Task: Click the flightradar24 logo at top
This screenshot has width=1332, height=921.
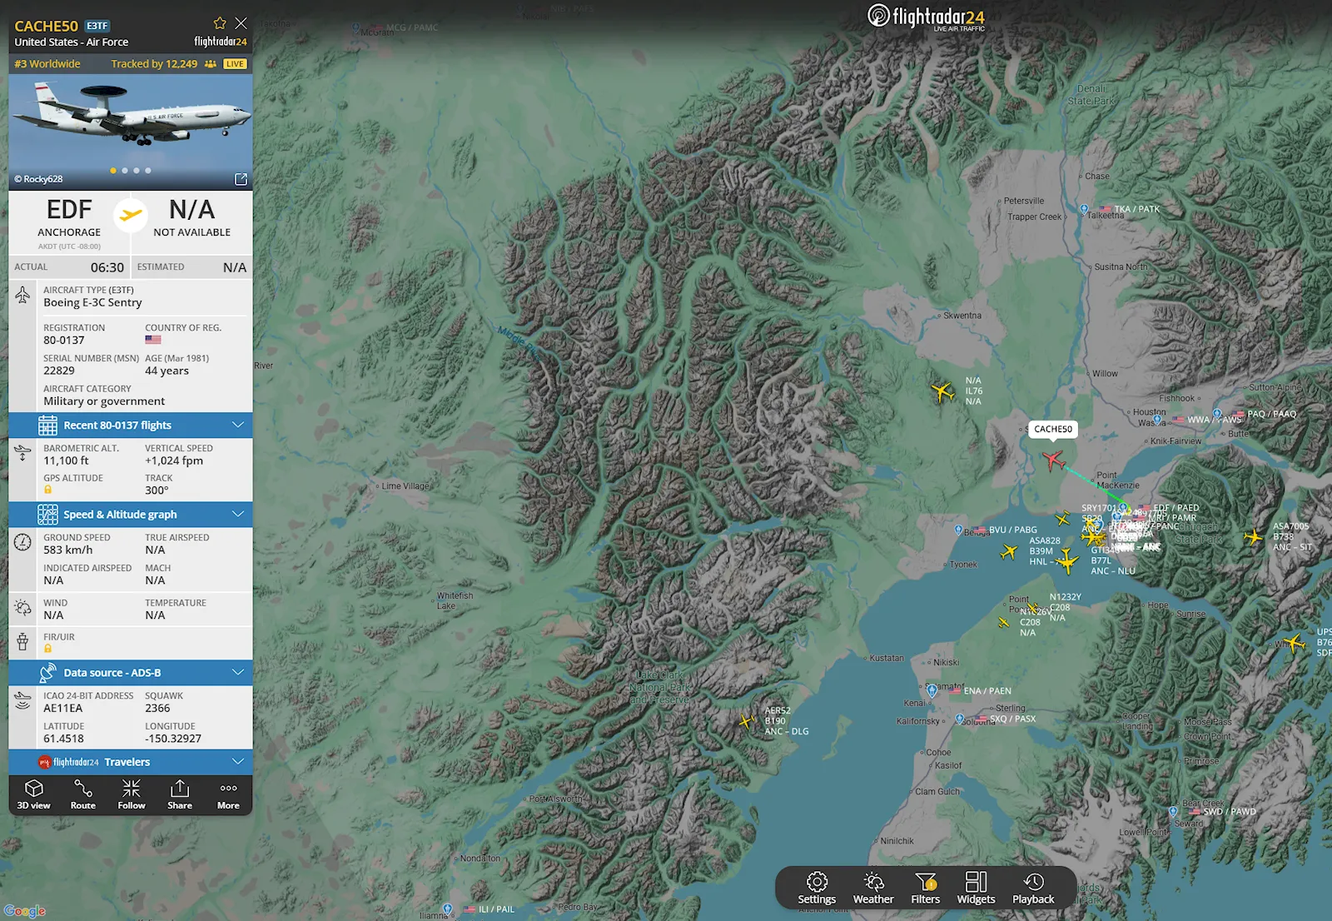Action: (927, 17)
